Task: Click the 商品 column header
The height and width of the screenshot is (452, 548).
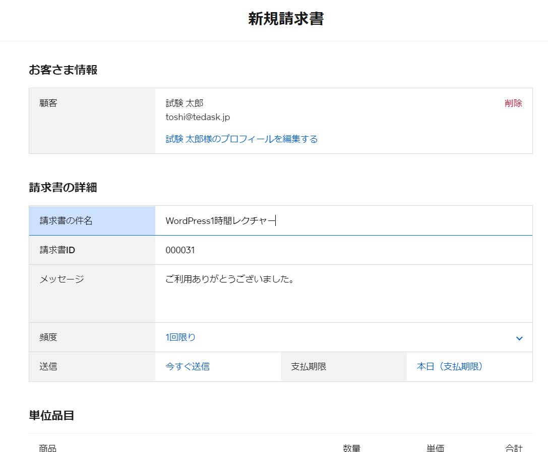Action: (x=46, y=448)
